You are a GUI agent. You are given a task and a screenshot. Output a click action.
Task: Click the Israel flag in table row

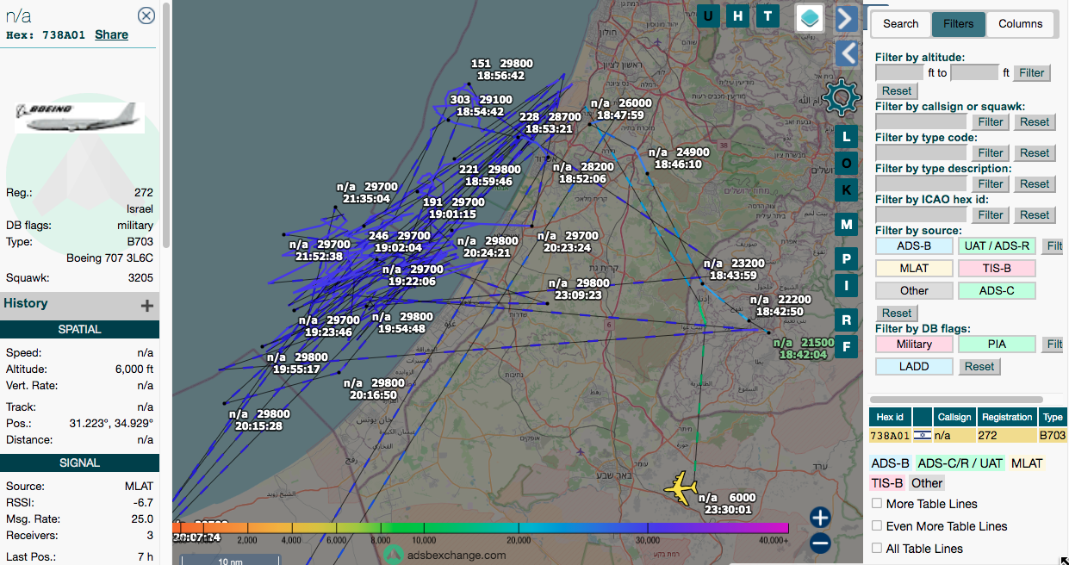(x=923, y=436)
